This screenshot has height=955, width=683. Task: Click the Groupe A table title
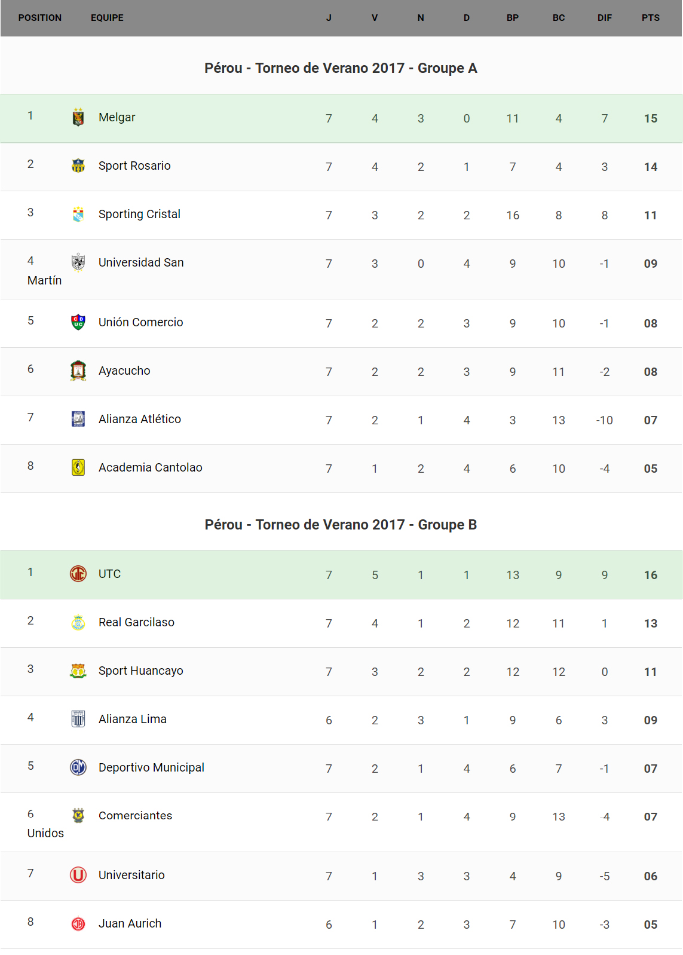tap(341, 68)
